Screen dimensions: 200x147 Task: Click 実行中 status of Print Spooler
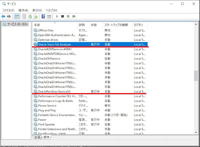click(x=95, y=125)
